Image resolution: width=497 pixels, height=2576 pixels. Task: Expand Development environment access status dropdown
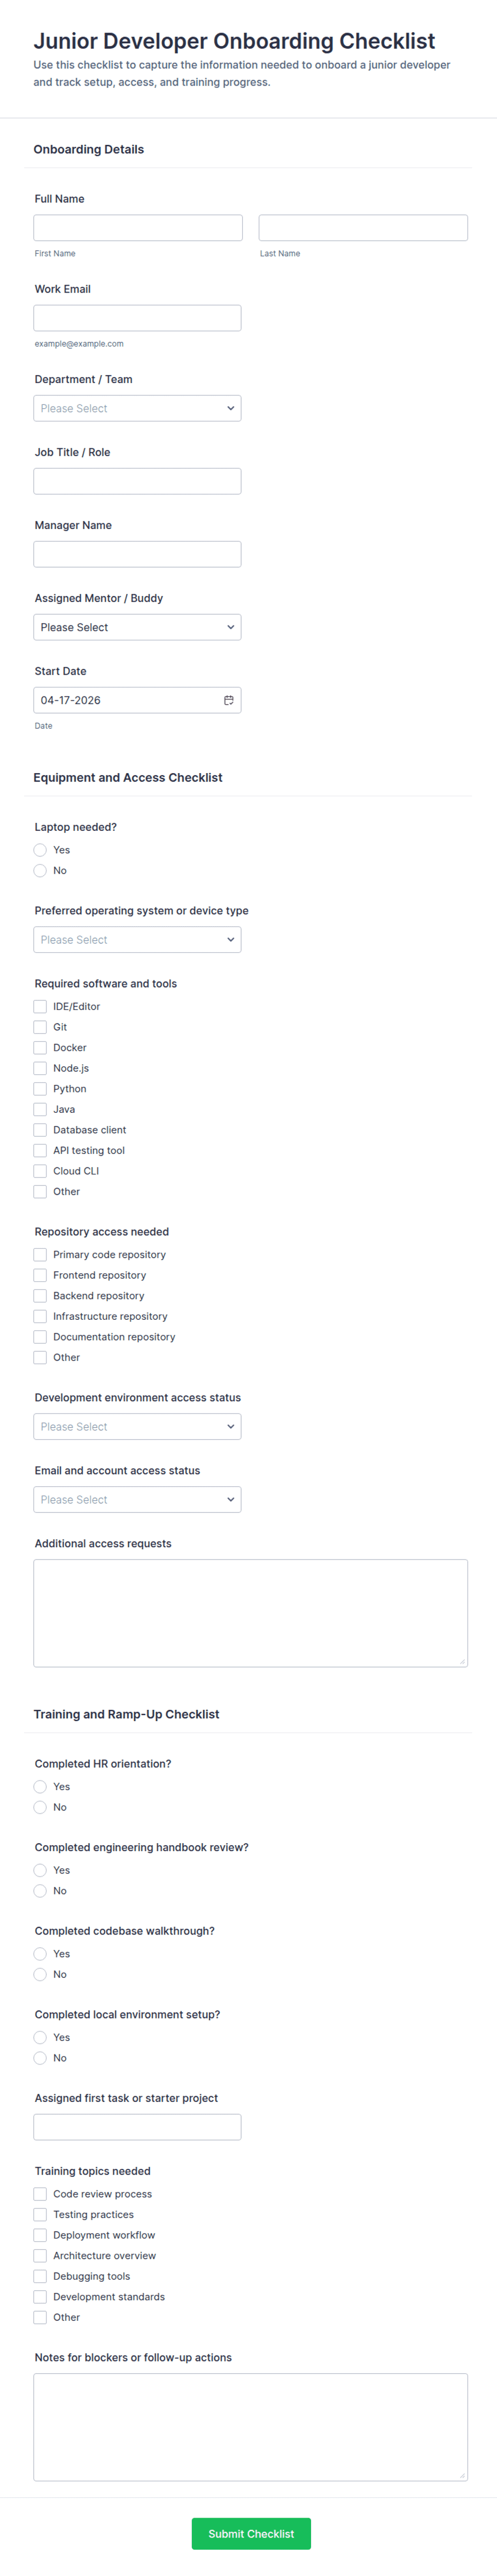click(137, 1426)
